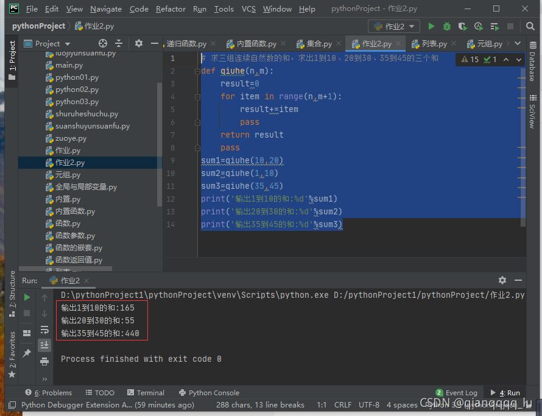Viewport: 542px width, 416px height.
Task: Expand the Project view dropdown
Action: 67,44
